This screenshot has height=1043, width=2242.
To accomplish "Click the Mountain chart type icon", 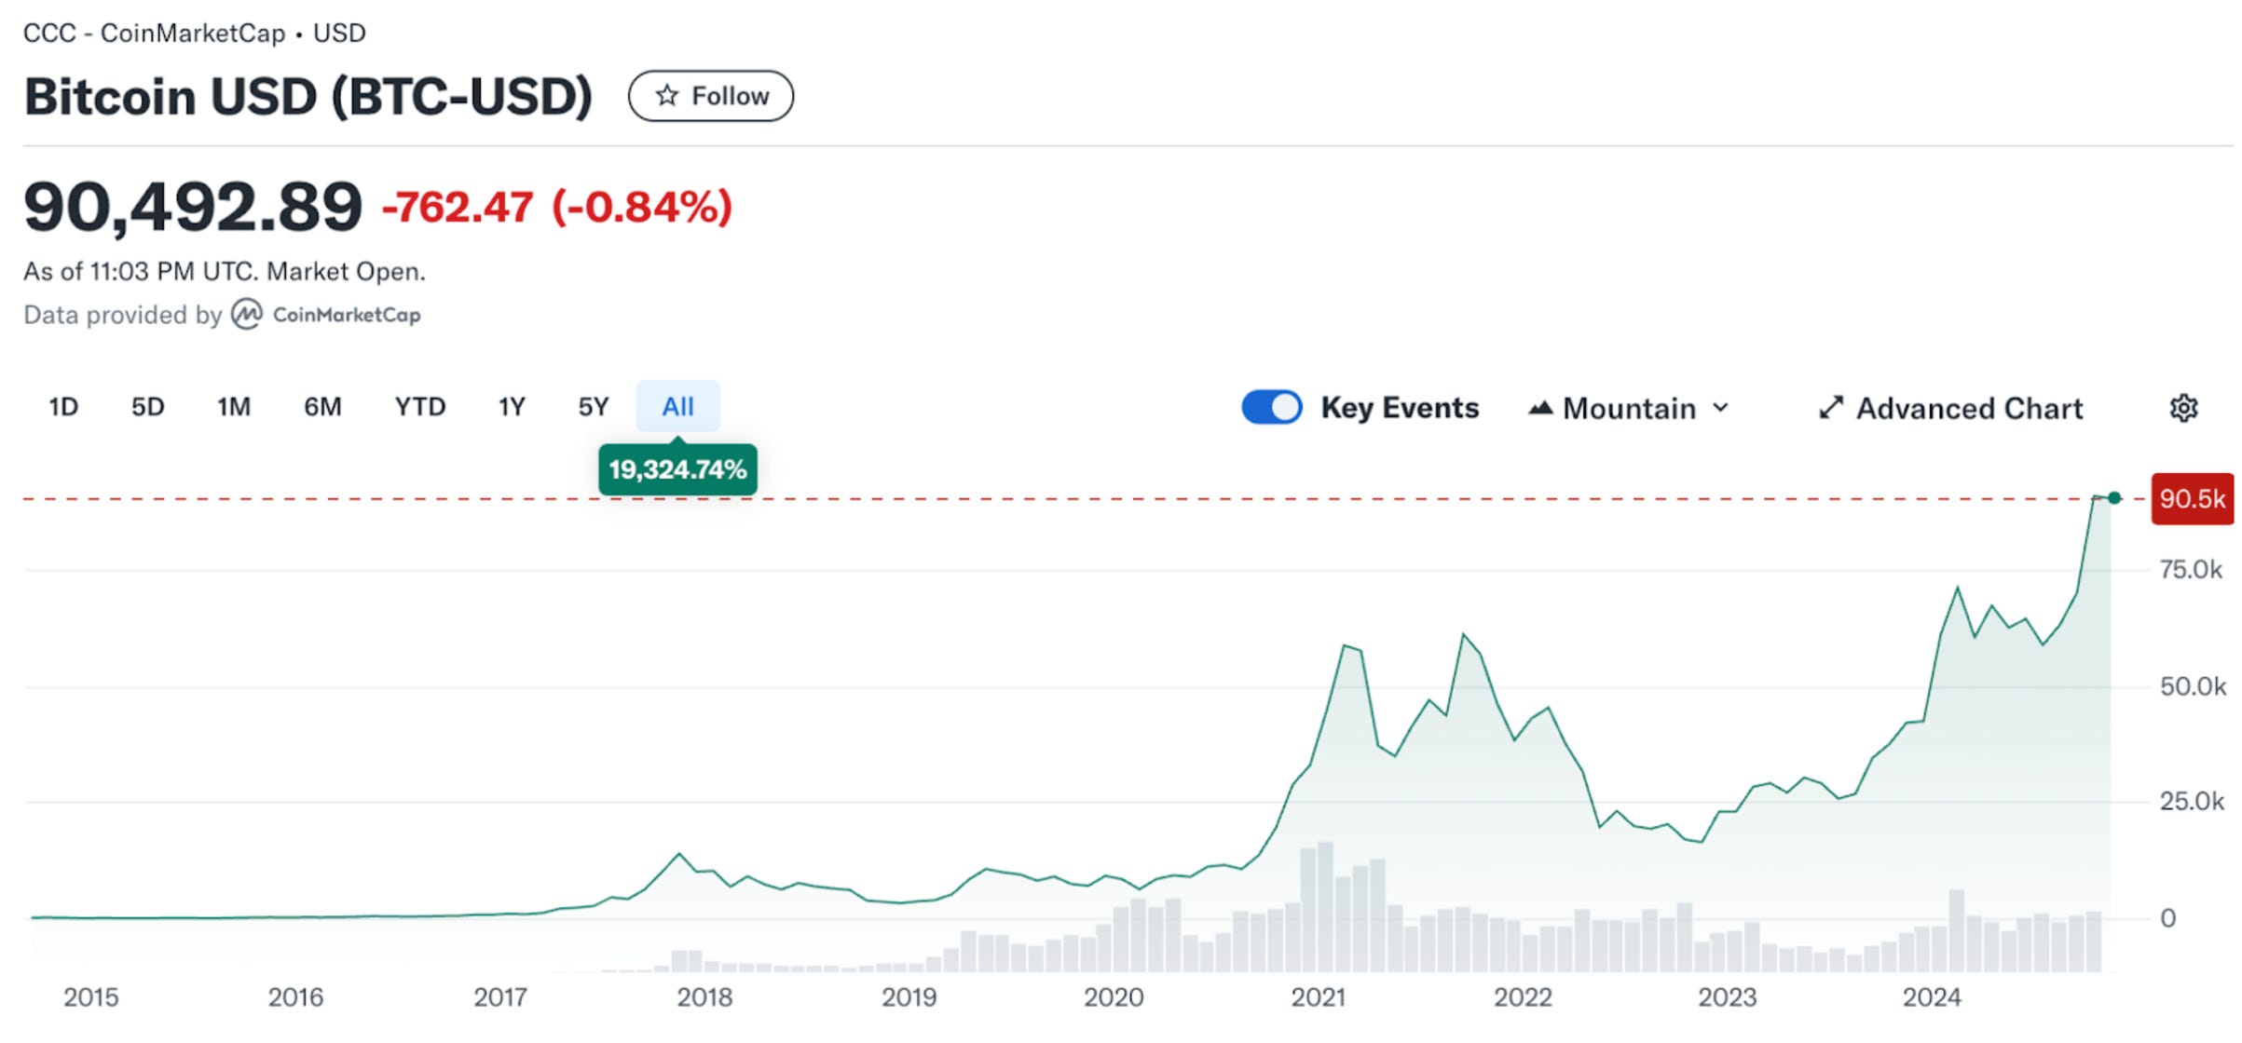I will [x=1540, y=408].
